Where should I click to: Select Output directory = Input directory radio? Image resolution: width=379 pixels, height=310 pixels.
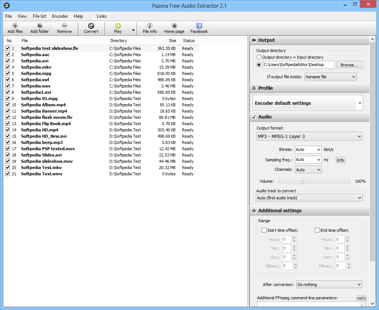click(x=259, y=57)
